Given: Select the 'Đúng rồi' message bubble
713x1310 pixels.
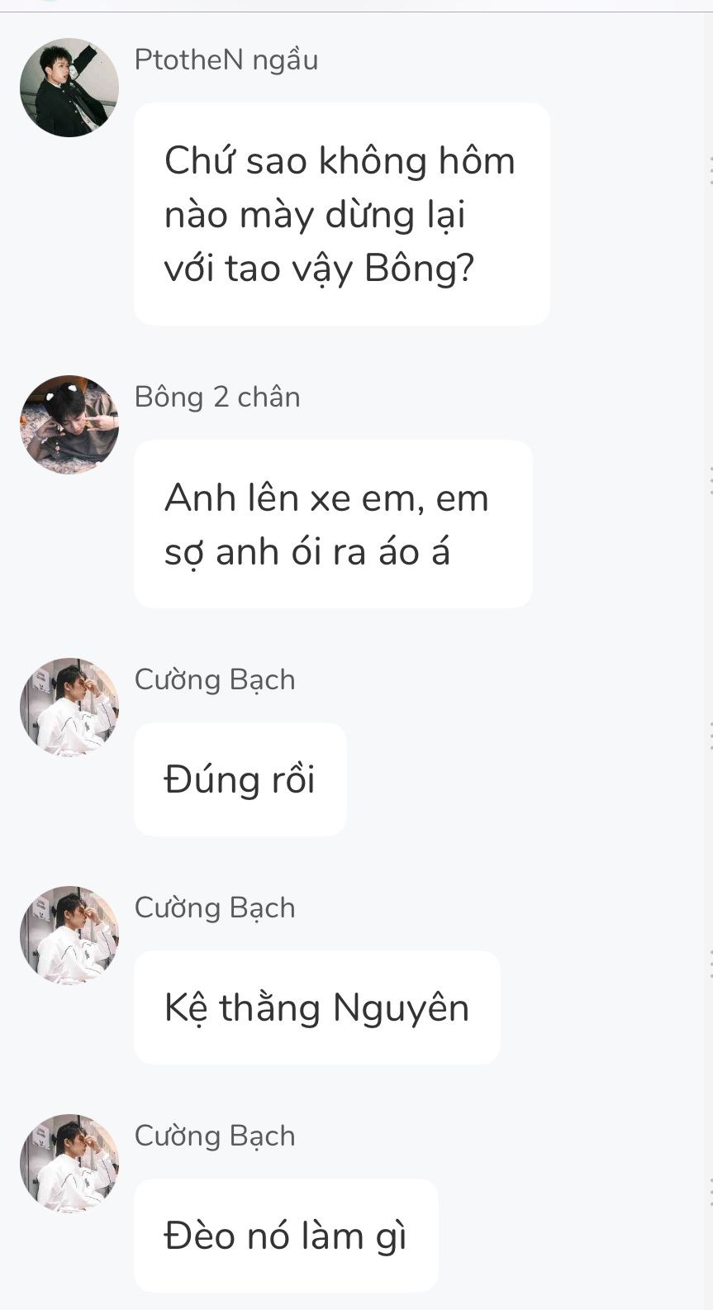Looking at the screenshot, I should [x=240, y=779].
